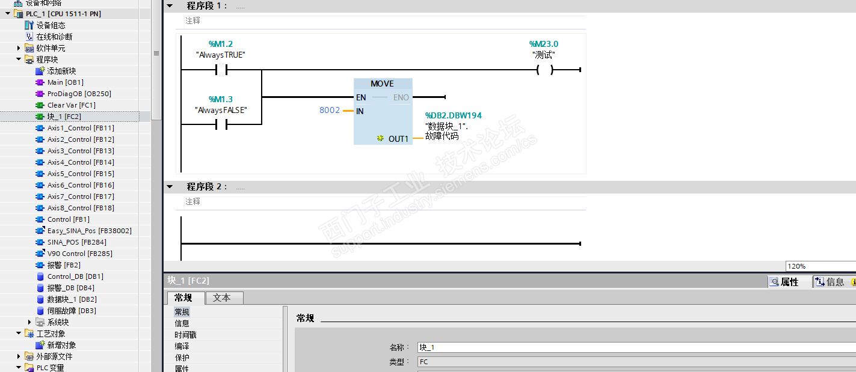This screenshot has height=372, width=856.
Task: Click the 报警_DB [DB4] data block icon
Action: (40, 288)
